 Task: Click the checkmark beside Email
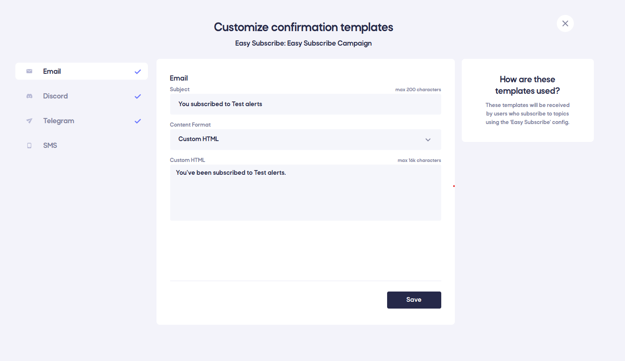click(137, 71)
